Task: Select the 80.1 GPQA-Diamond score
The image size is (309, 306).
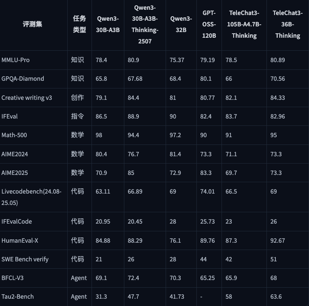Action: point(206,79)
